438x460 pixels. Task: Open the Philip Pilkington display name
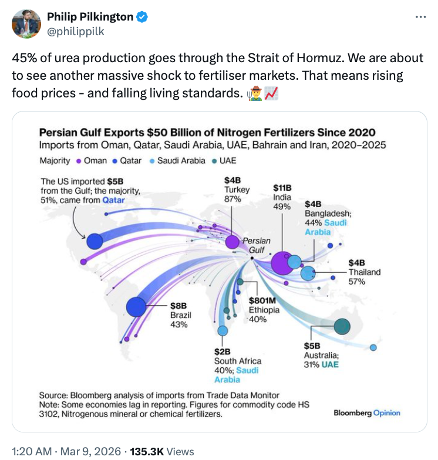90,17
